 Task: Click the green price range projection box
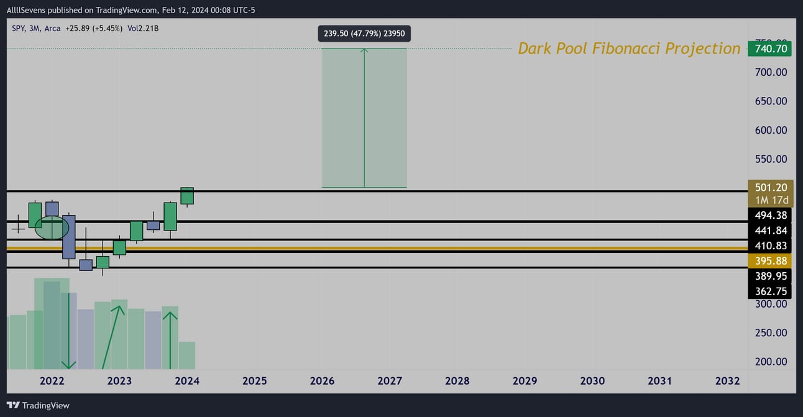364,118
